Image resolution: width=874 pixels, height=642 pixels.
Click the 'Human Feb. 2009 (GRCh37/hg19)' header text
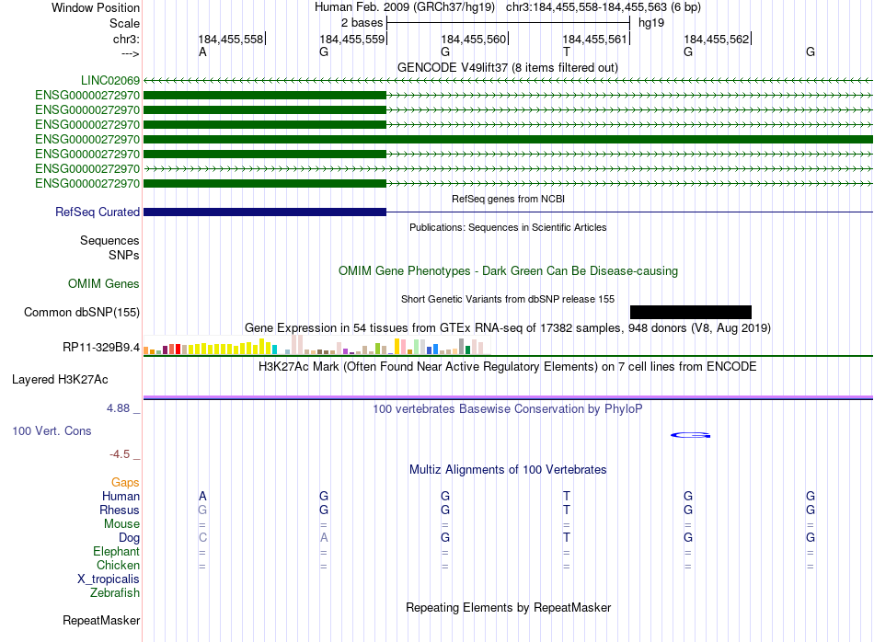405,7
